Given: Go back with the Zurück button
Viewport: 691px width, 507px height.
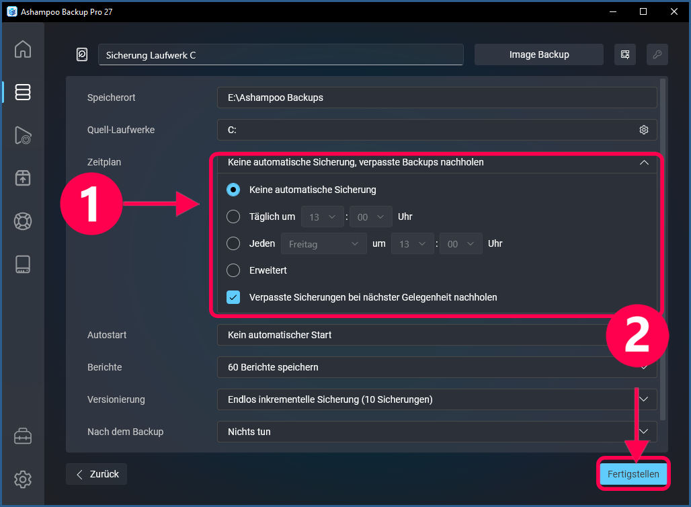Looking at the screenshot, I should (x=97, y=474).
